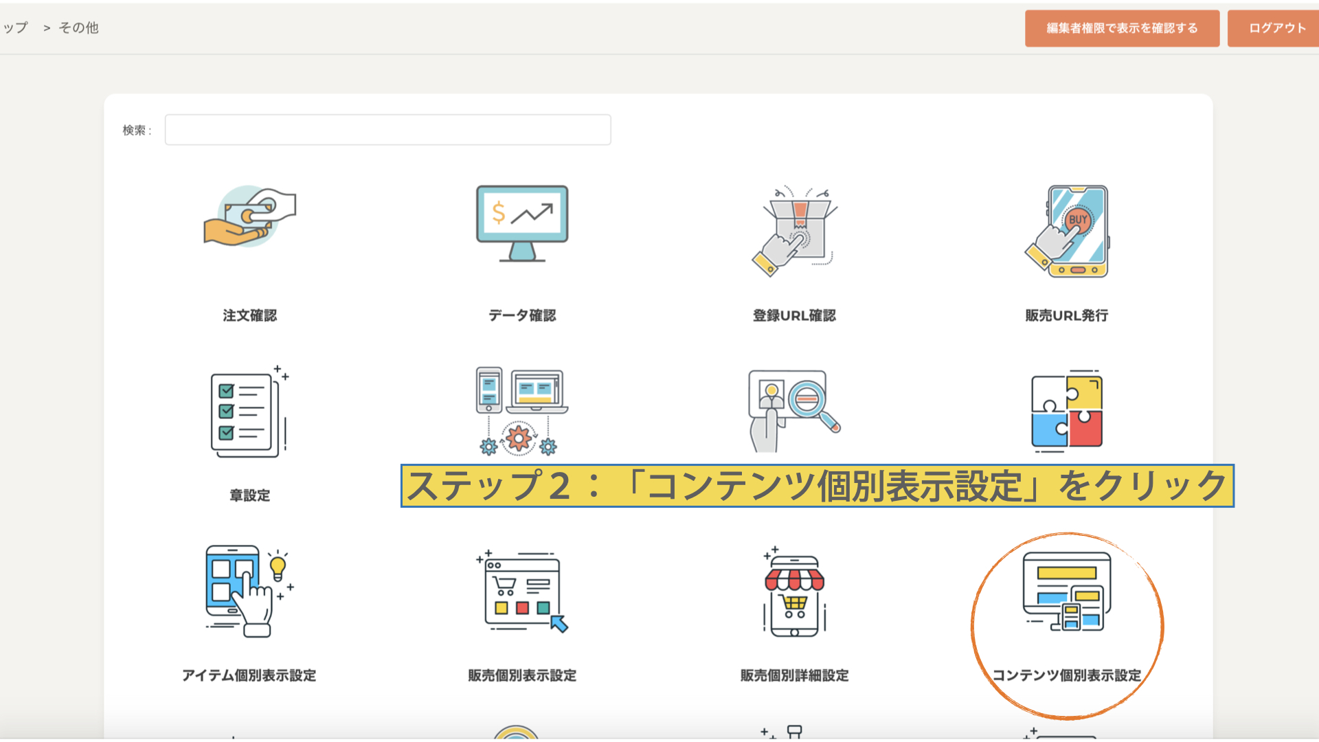The height and width of the screenshot is (742, 1319).
Task: Select the 販売URL発行 BUY phone icon
Action: coord(1067,231)
